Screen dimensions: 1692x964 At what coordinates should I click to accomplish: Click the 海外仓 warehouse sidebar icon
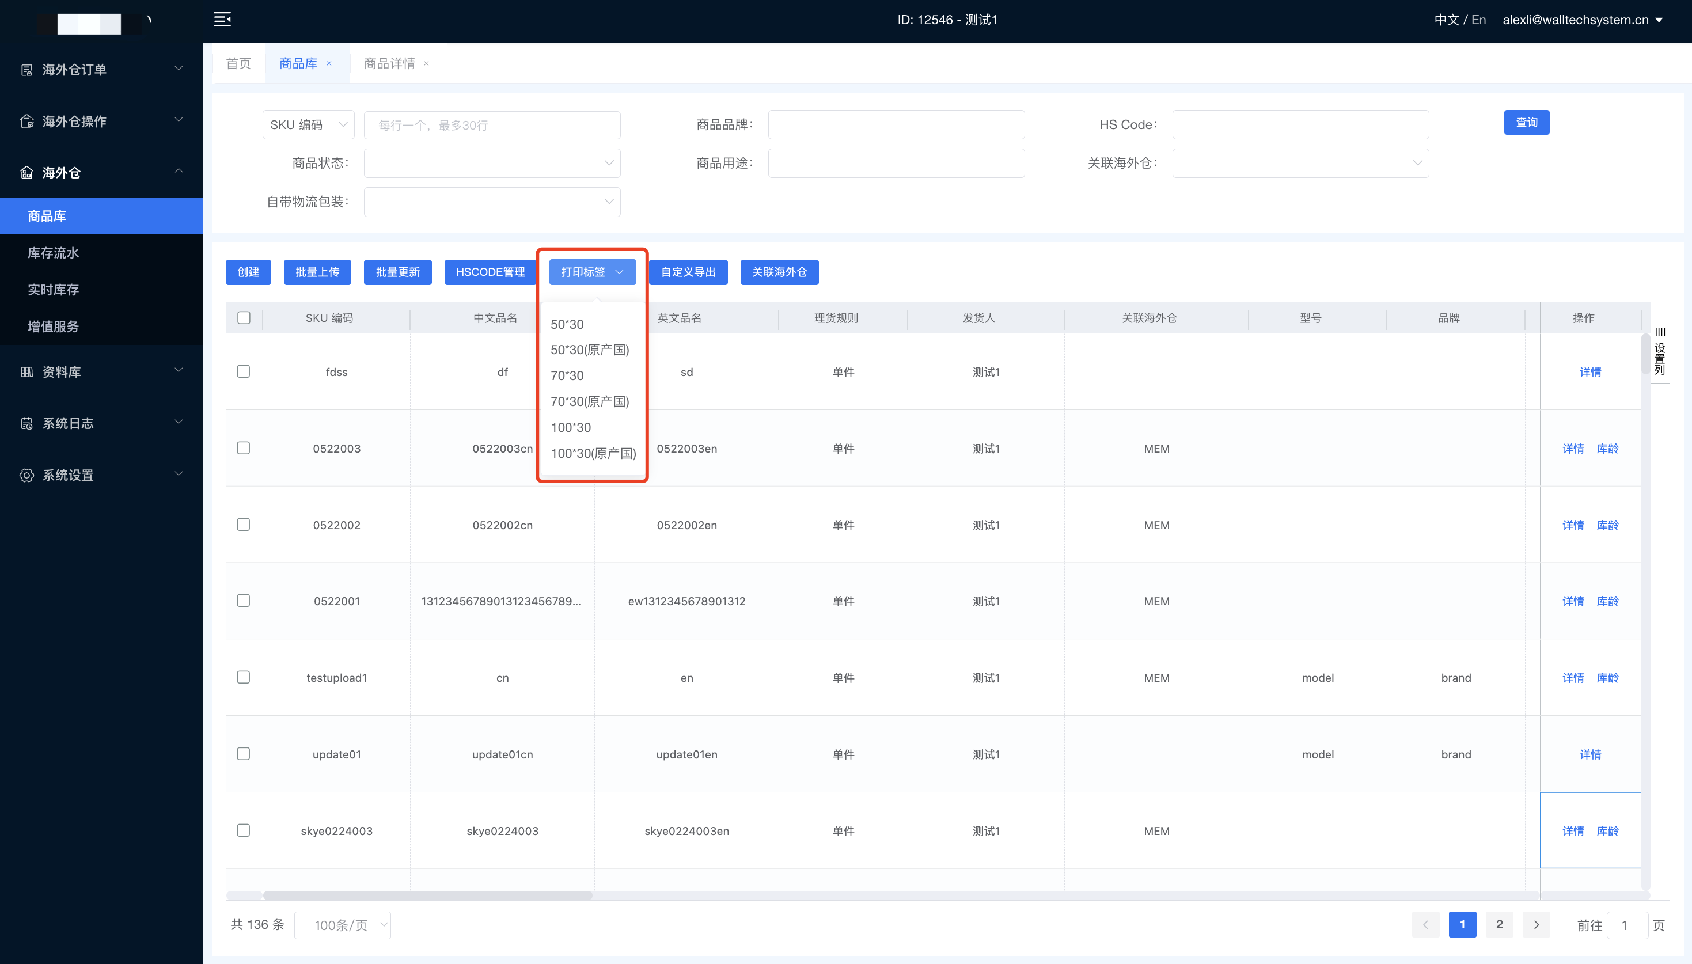[x=26, y=173]
